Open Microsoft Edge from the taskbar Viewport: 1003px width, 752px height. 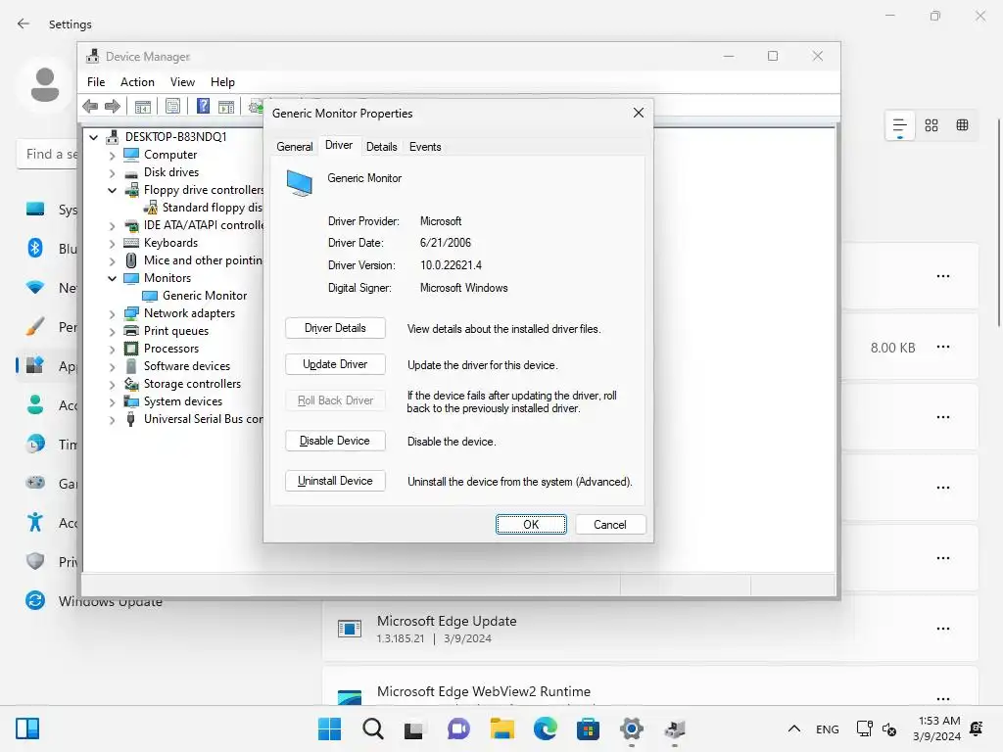(545, 728)
